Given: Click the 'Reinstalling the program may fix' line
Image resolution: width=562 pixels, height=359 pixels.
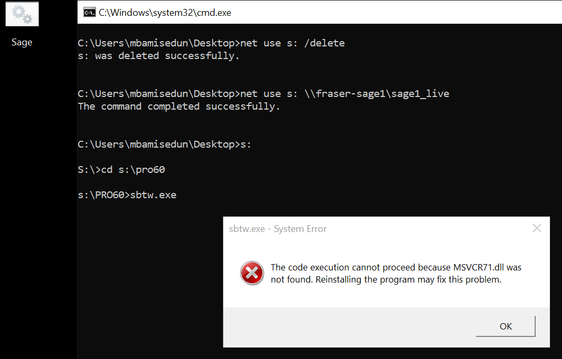Looking at the screenshot, I should click(386, 279).
